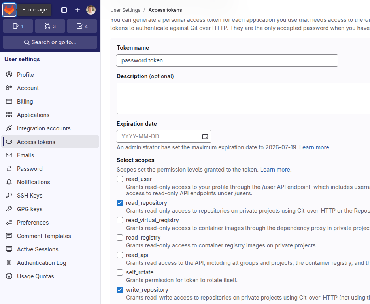Click the GitLab logo homepage icon
The image size is (370, 304).
[x=9, y=10]
